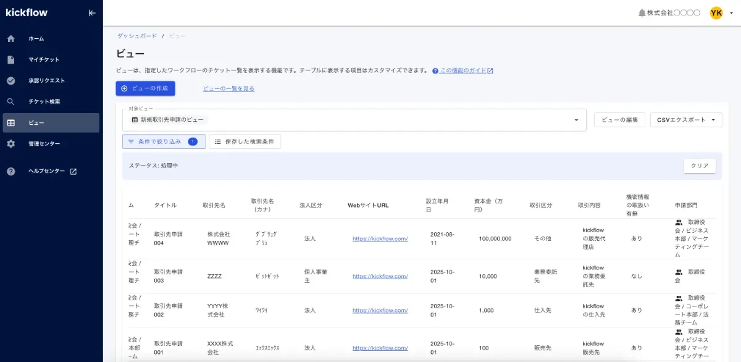Clear the filter with クリア button

pyautogui.click(x=700, y=166)
